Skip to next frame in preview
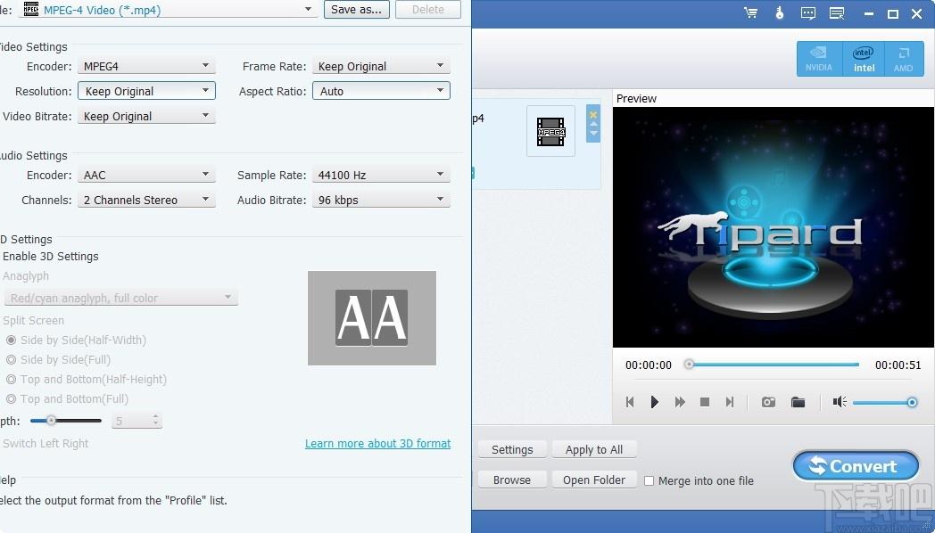Image resolution: width=935 pixels, height=533 pixels. (x=729, y=402)
